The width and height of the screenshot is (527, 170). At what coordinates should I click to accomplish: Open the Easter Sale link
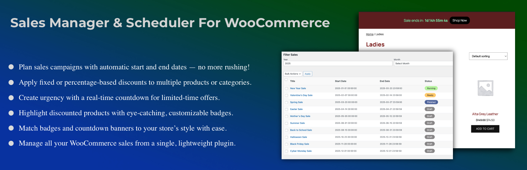tap(296, 109)
